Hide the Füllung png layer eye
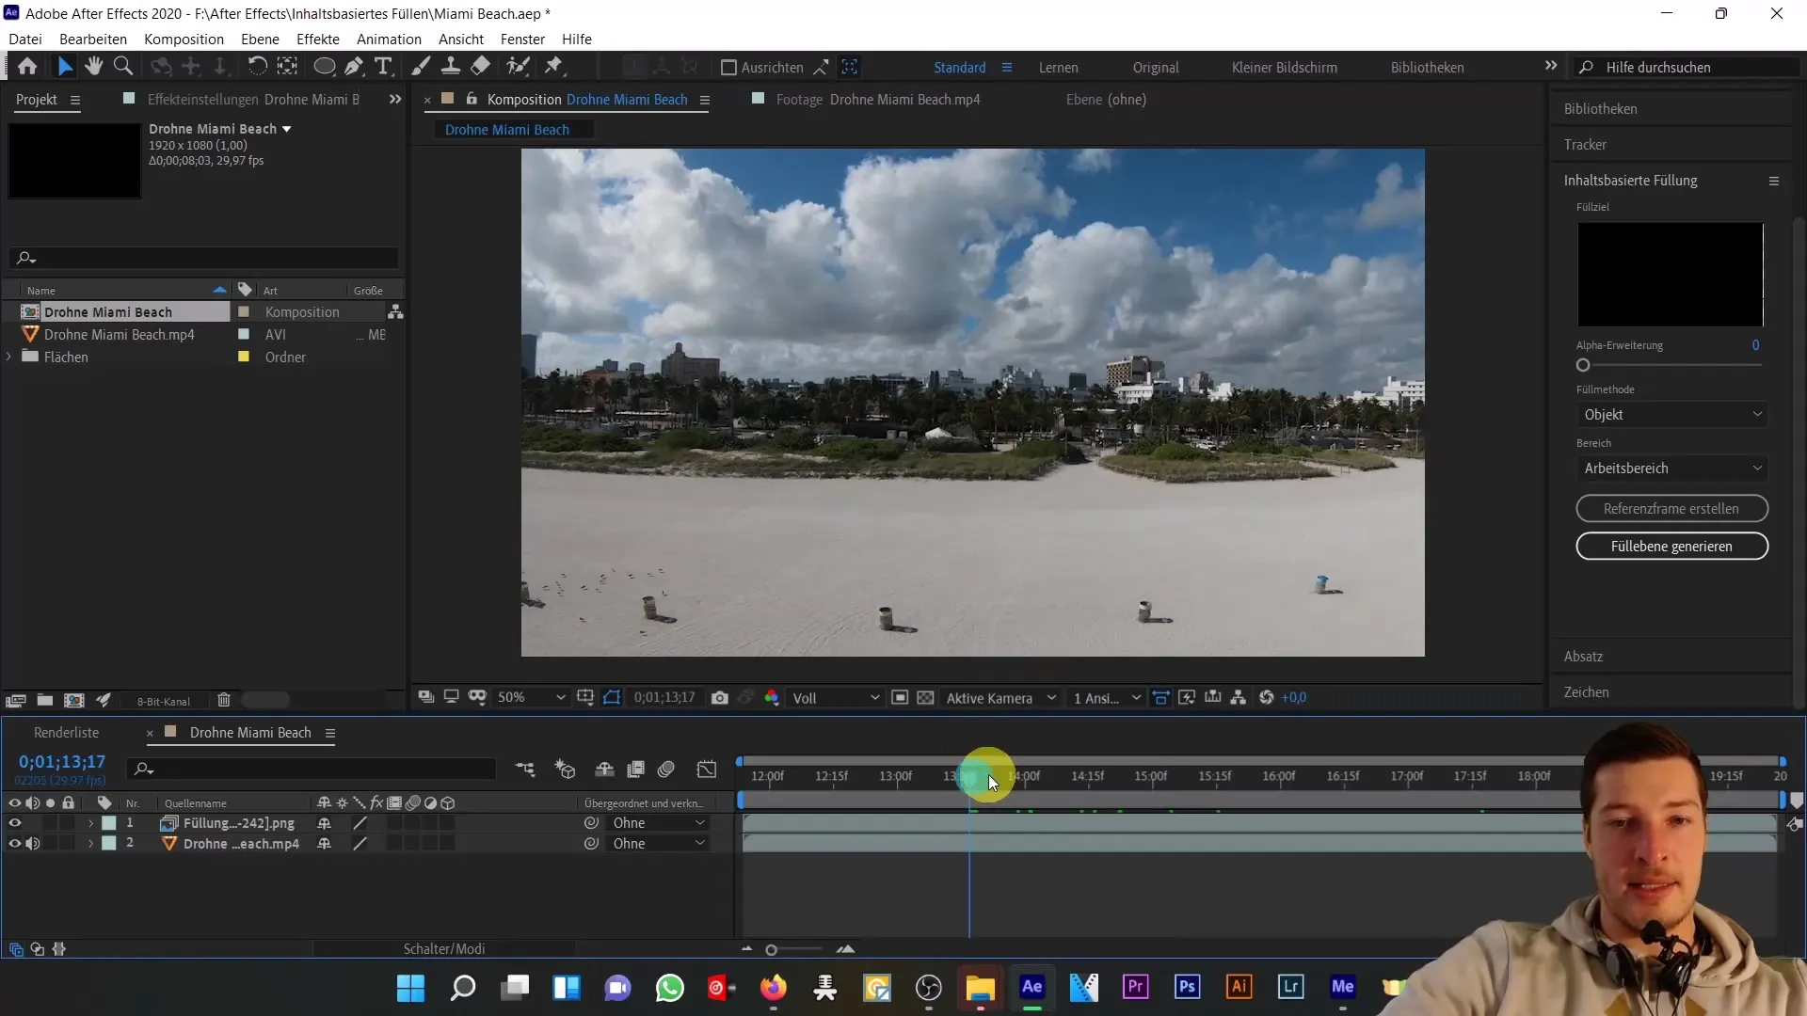1807x1016 pixels. (x=14, y=823)
